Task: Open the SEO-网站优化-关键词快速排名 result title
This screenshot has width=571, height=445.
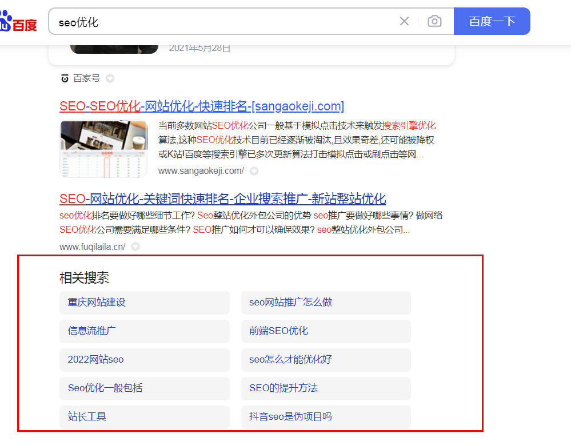Action: 222,199
